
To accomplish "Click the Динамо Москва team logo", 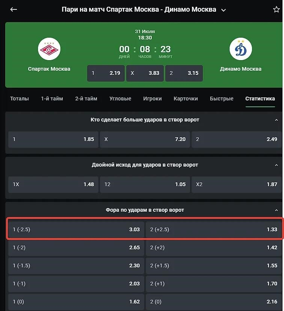I will point(240,49).
